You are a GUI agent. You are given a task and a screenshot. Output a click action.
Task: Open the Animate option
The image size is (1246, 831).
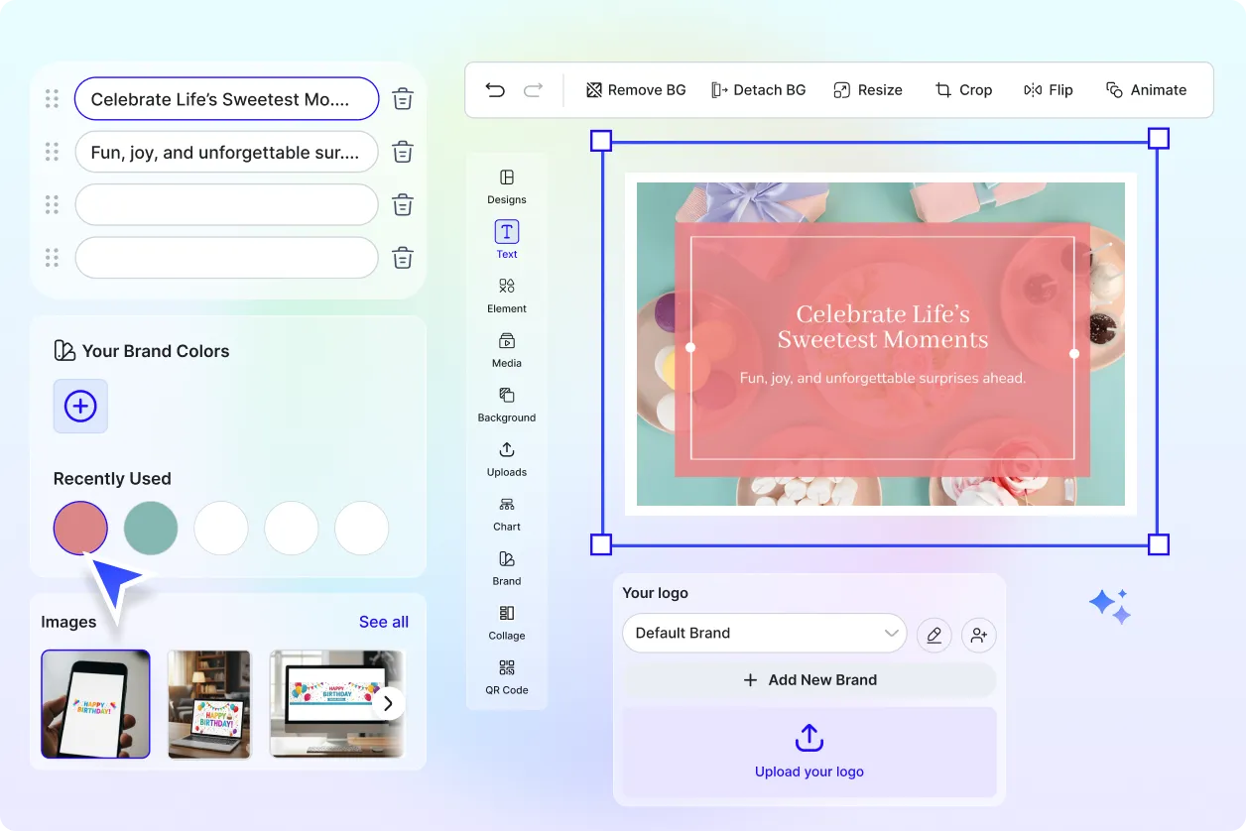(x=1146, y=90)
